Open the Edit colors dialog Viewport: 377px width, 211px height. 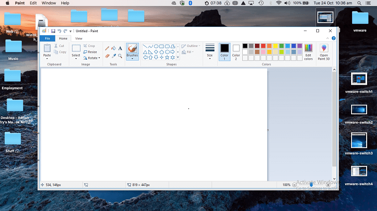coord(309,52)
